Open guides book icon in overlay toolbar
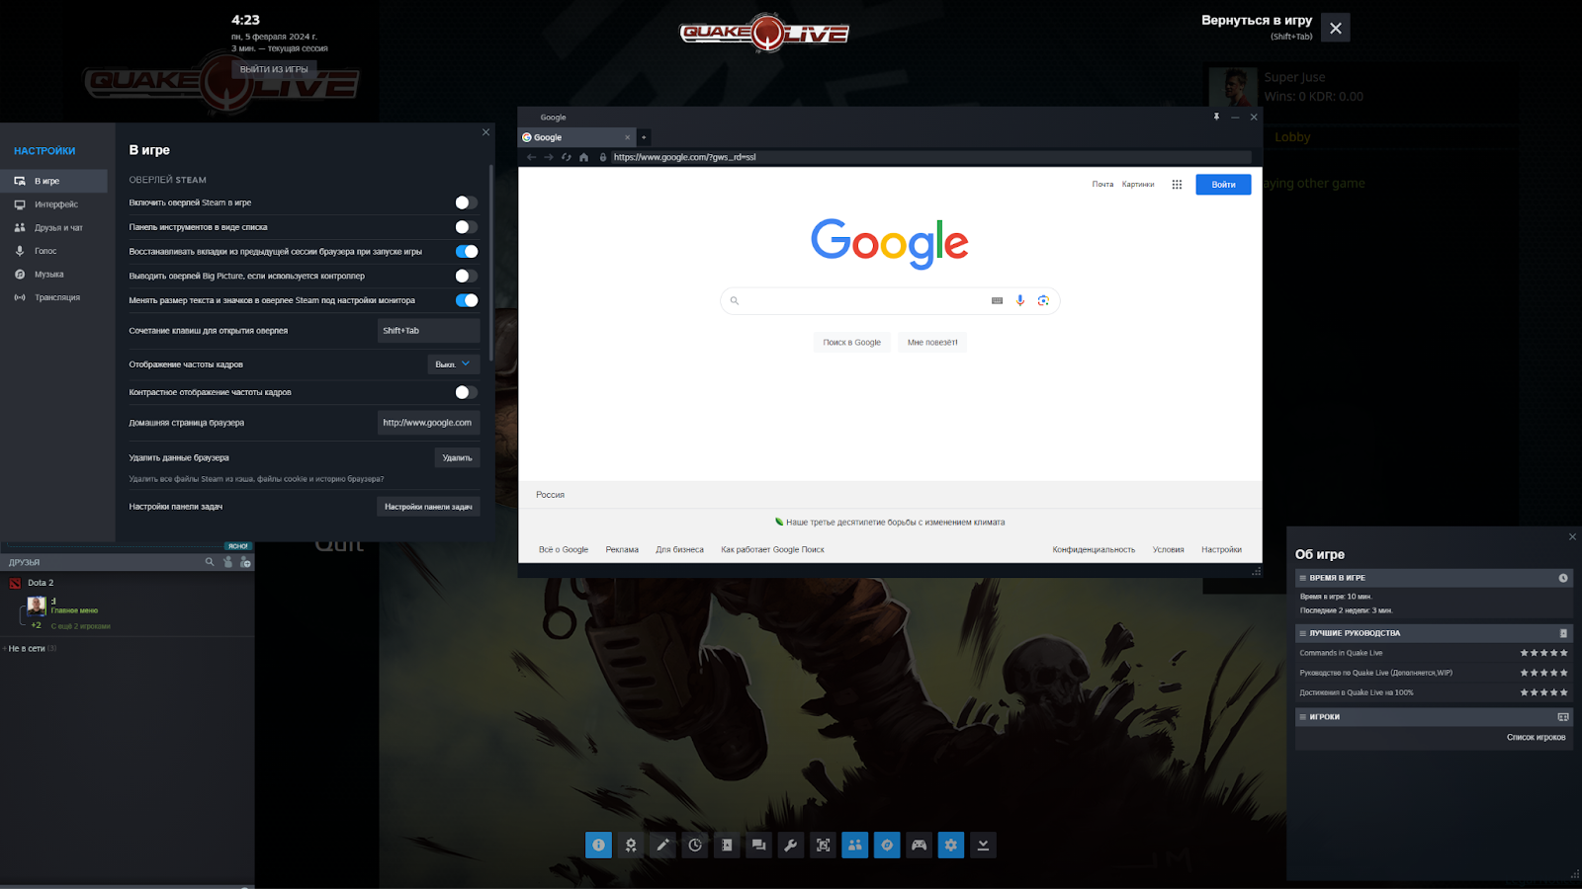This screenshot has height=889, width=1582. [x=727, y=845]
